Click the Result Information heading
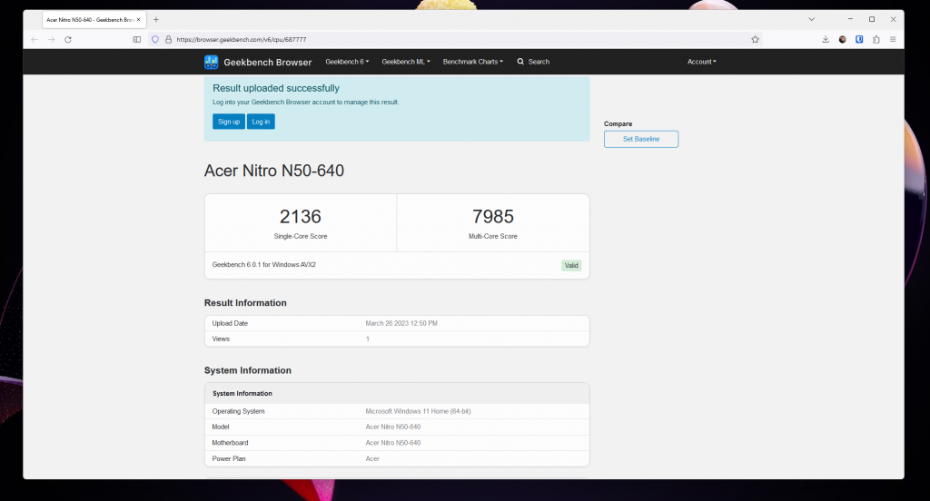Image resolution: width=930 pixels, height=501 pixels. click(x=245, y=303)
